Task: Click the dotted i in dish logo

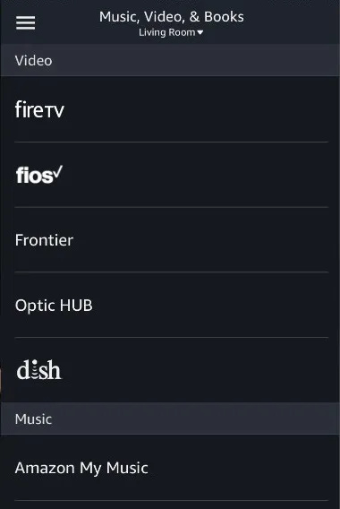Action: click(36, 370)
